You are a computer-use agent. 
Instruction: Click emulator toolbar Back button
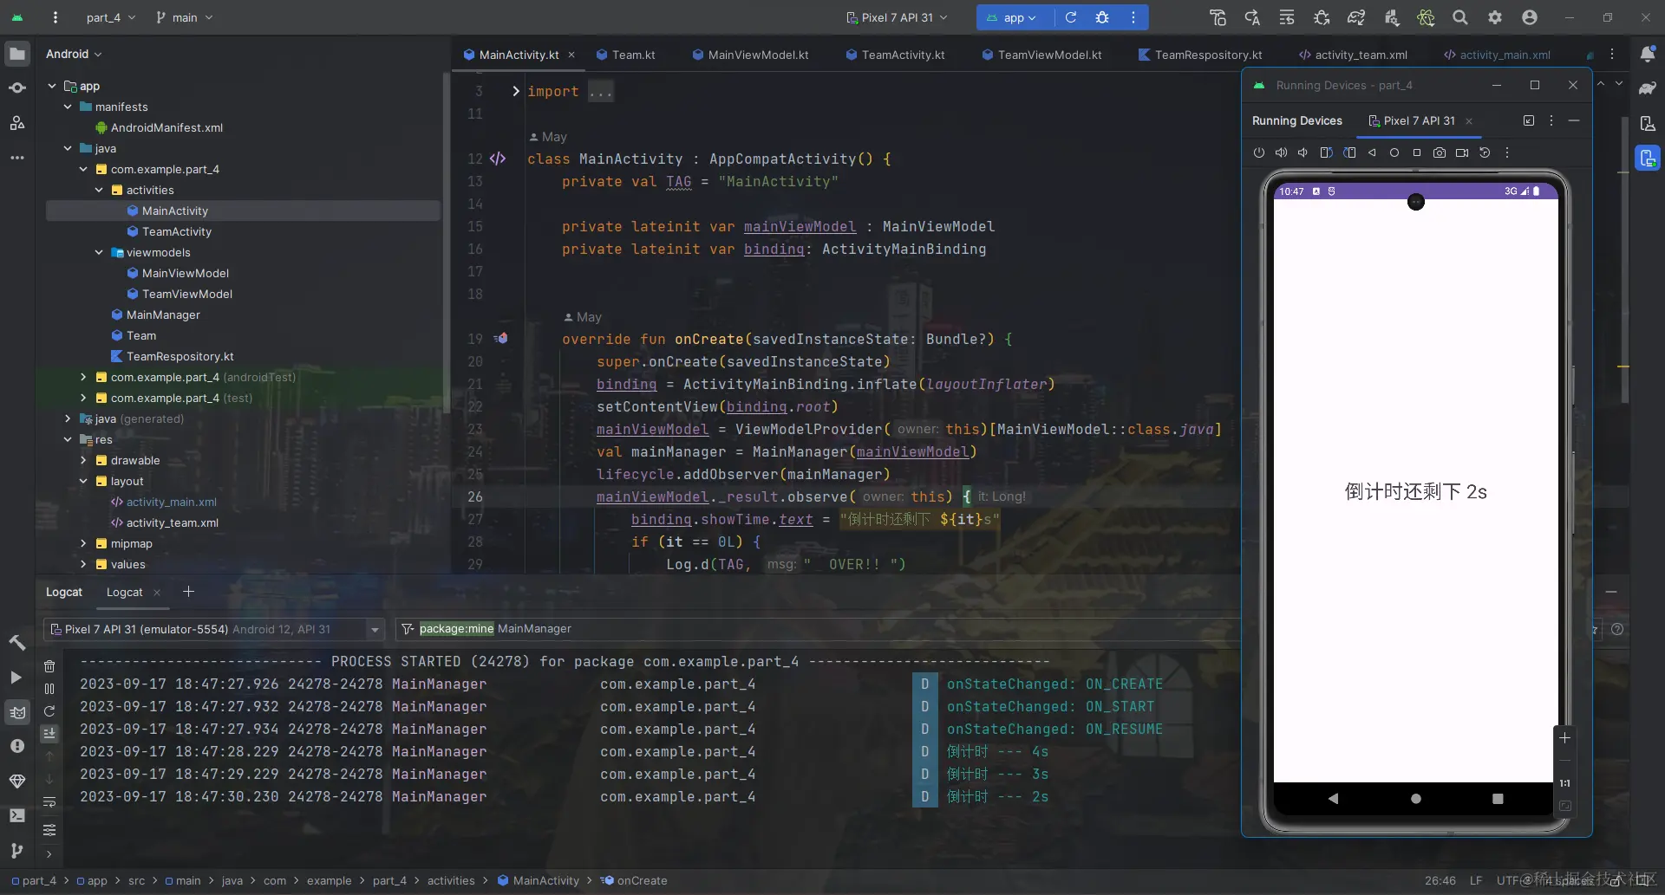point(1372,152)
